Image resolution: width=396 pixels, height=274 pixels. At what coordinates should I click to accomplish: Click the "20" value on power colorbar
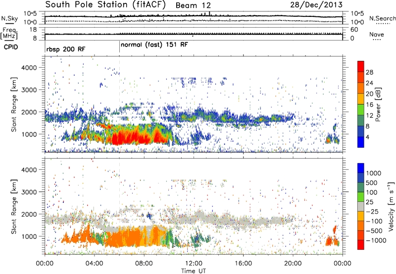tap(369, 94)
